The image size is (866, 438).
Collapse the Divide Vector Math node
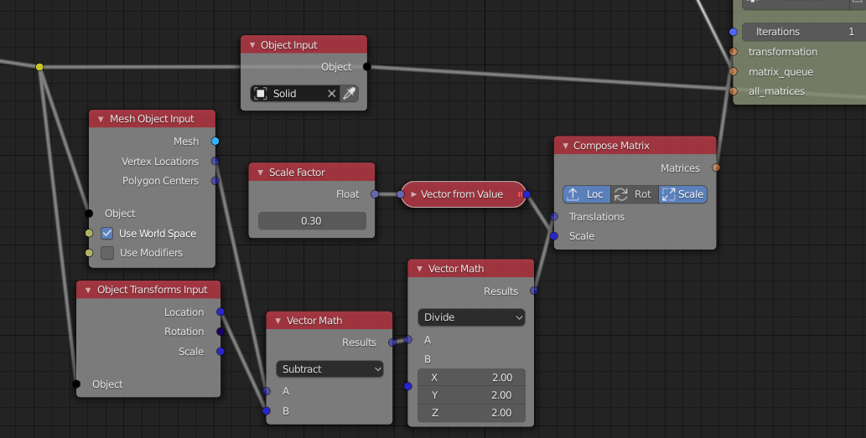[419, 269]
